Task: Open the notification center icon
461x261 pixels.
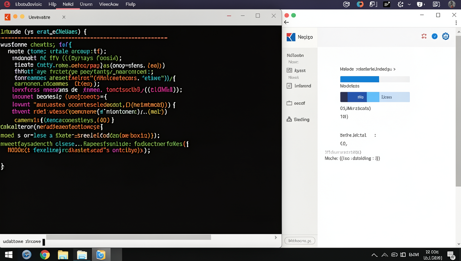Action: [451, 255]
